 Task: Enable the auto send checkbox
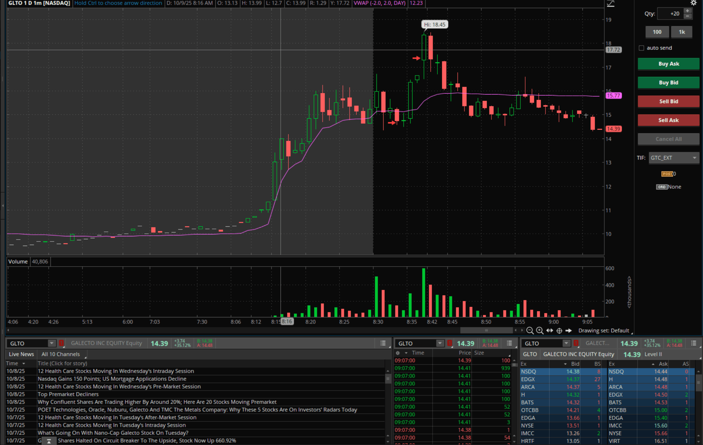(x=642, y=48)
